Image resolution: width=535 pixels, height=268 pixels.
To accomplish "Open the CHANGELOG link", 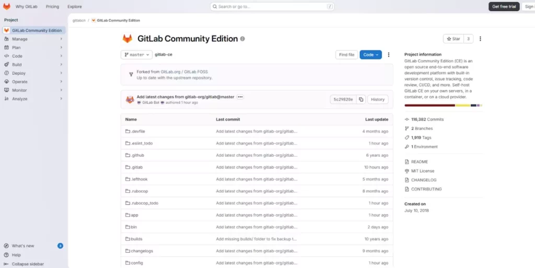I will pyautogui.click(x=423, y=180).
